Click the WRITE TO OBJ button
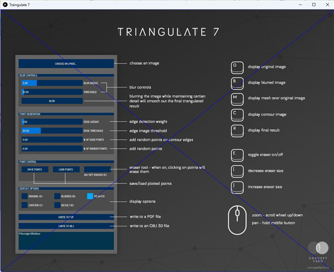This screenshot has width=334, height=272. point(66,226)
